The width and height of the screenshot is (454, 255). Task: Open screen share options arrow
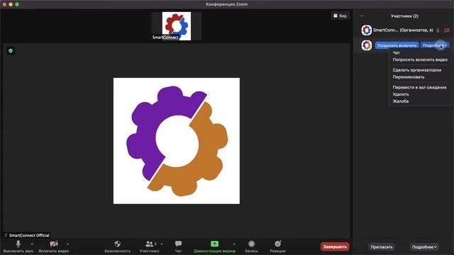coord(234,244)
